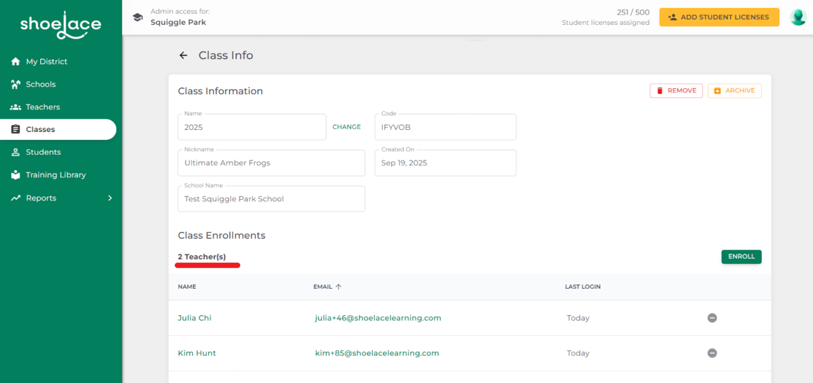Screen dimensions: 813x383
Task: Open Julia Chi's teacher profile link
Action: pos(194,318)
